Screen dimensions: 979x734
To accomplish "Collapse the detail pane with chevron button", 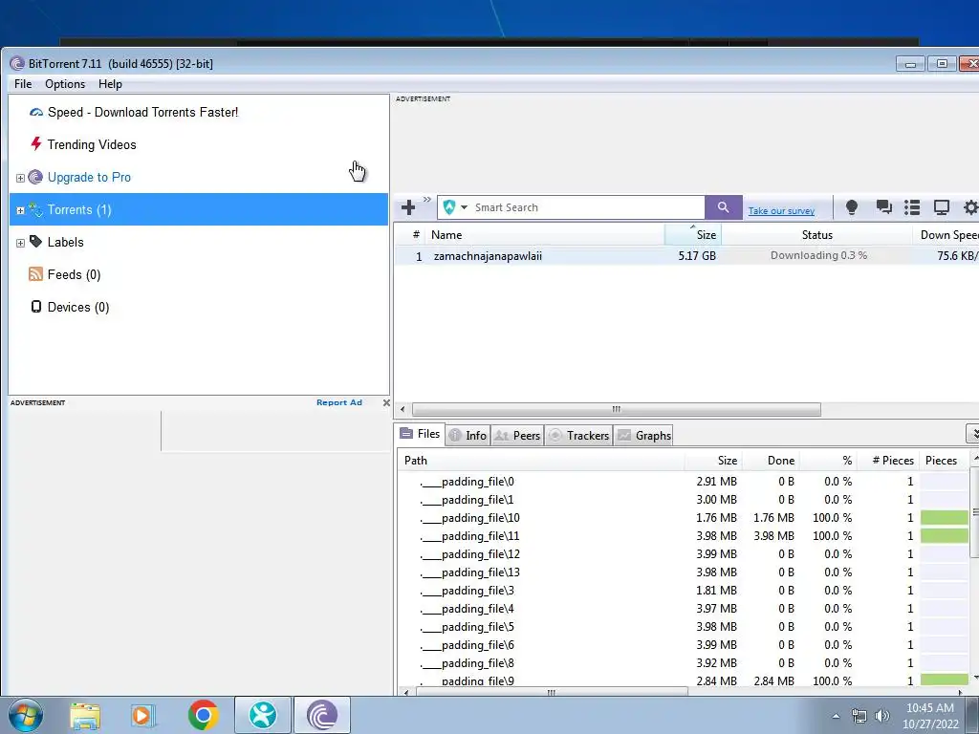I will (x=972, y=433).
